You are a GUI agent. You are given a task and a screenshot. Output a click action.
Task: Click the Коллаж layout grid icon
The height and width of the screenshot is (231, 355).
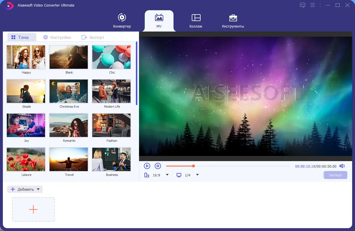coord(196,18)
